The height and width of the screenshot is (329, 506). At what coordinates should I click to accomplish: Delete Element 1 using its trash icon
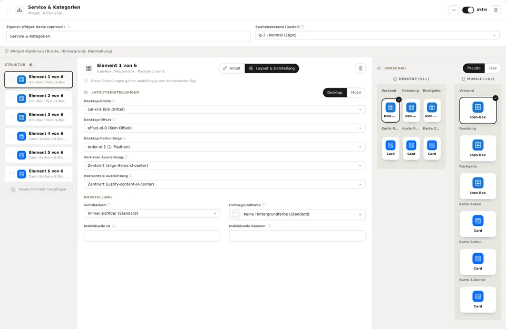coord(361,68)
